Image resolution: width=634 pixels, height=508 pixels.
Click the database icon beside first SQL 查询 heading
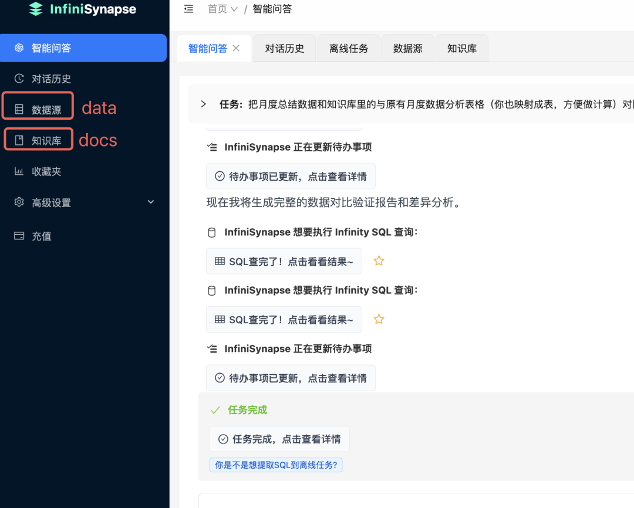212,232
